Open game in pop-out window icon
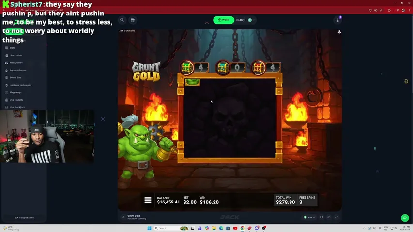This screenshot has height=232, width=413. tap(321, 217)
